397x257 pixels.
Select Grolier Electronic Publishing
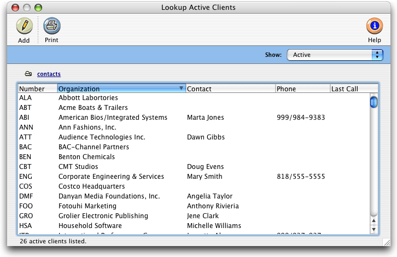194,216
